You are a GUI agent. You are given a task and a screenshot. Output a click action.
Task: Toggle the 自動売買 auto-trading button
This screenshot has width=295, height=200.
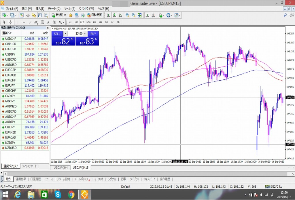(94, 15)
